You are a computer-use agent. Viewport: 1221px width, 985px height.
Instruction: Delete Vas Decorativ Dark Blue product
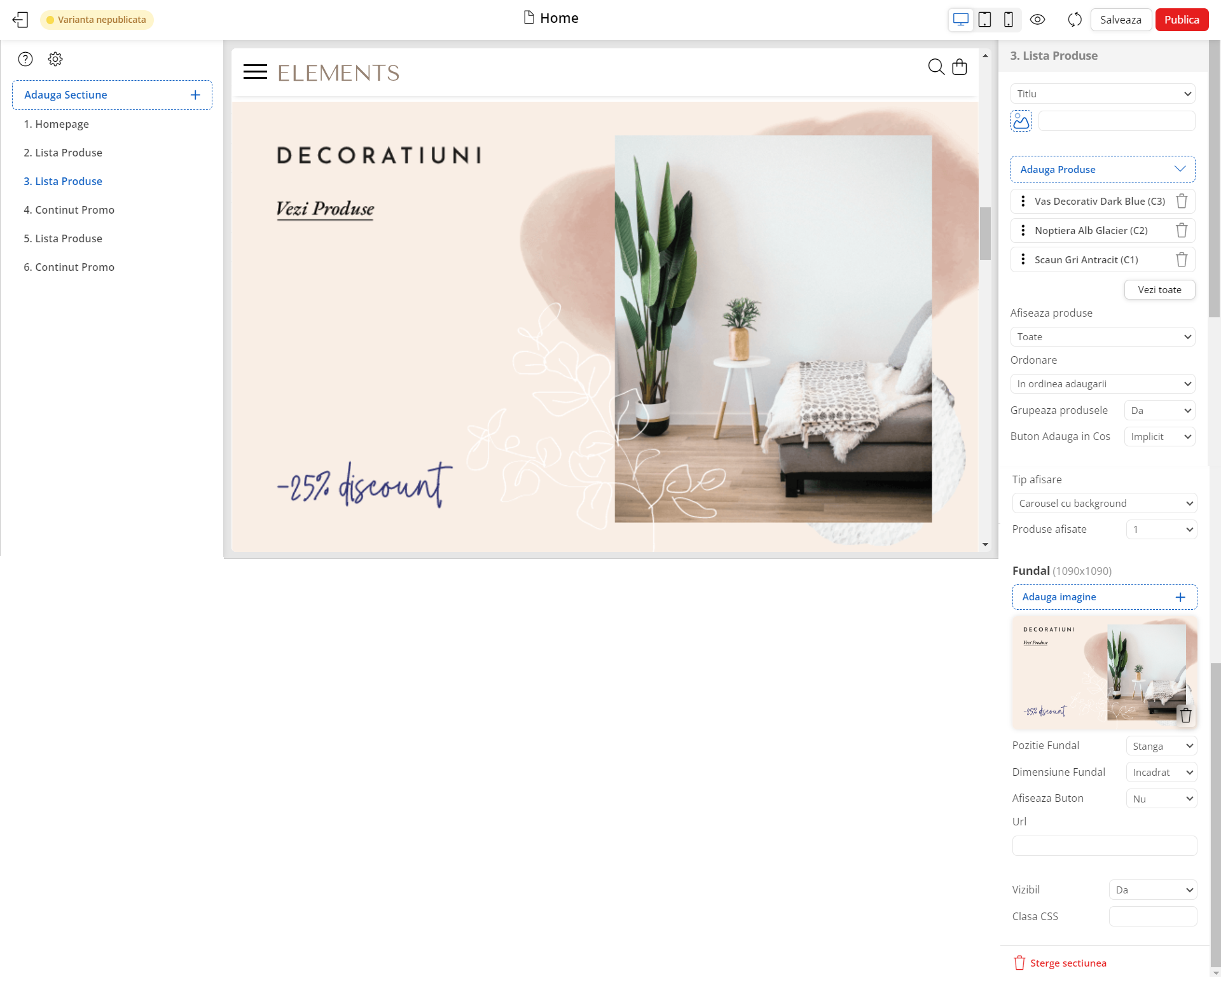coord(1182,201)
